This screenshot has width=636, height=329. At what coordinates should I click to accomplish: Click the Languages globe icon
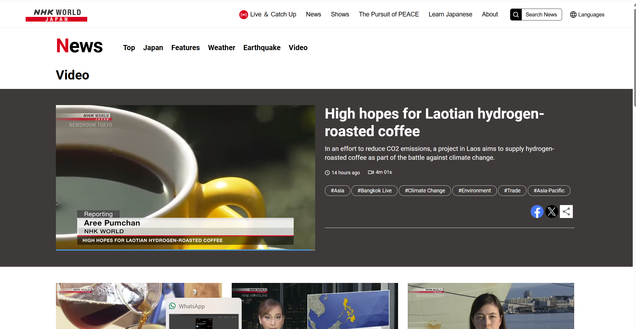pos(573,15)
